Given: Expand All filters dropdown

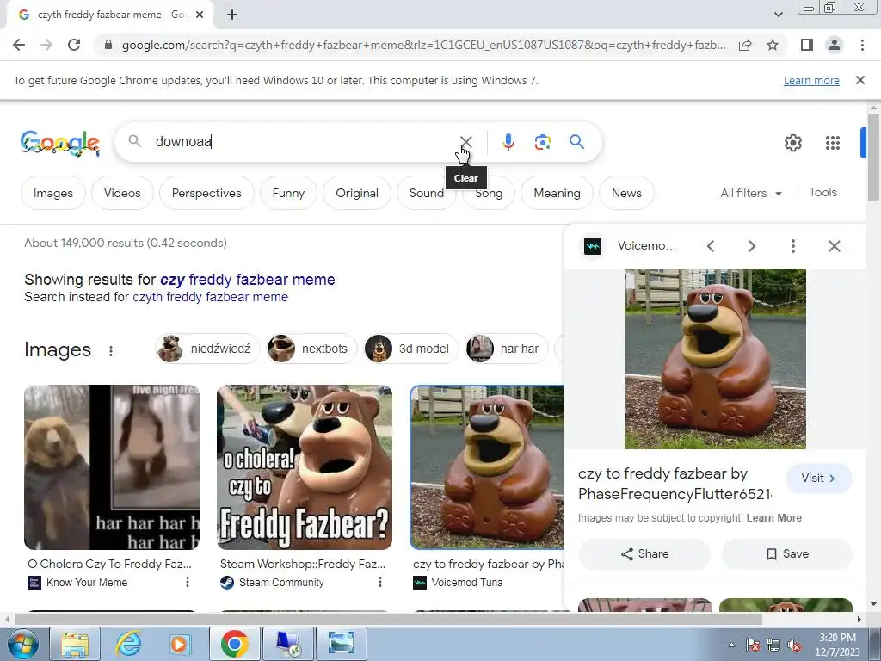Looking at the screenshot, I should tap(750, 194).
